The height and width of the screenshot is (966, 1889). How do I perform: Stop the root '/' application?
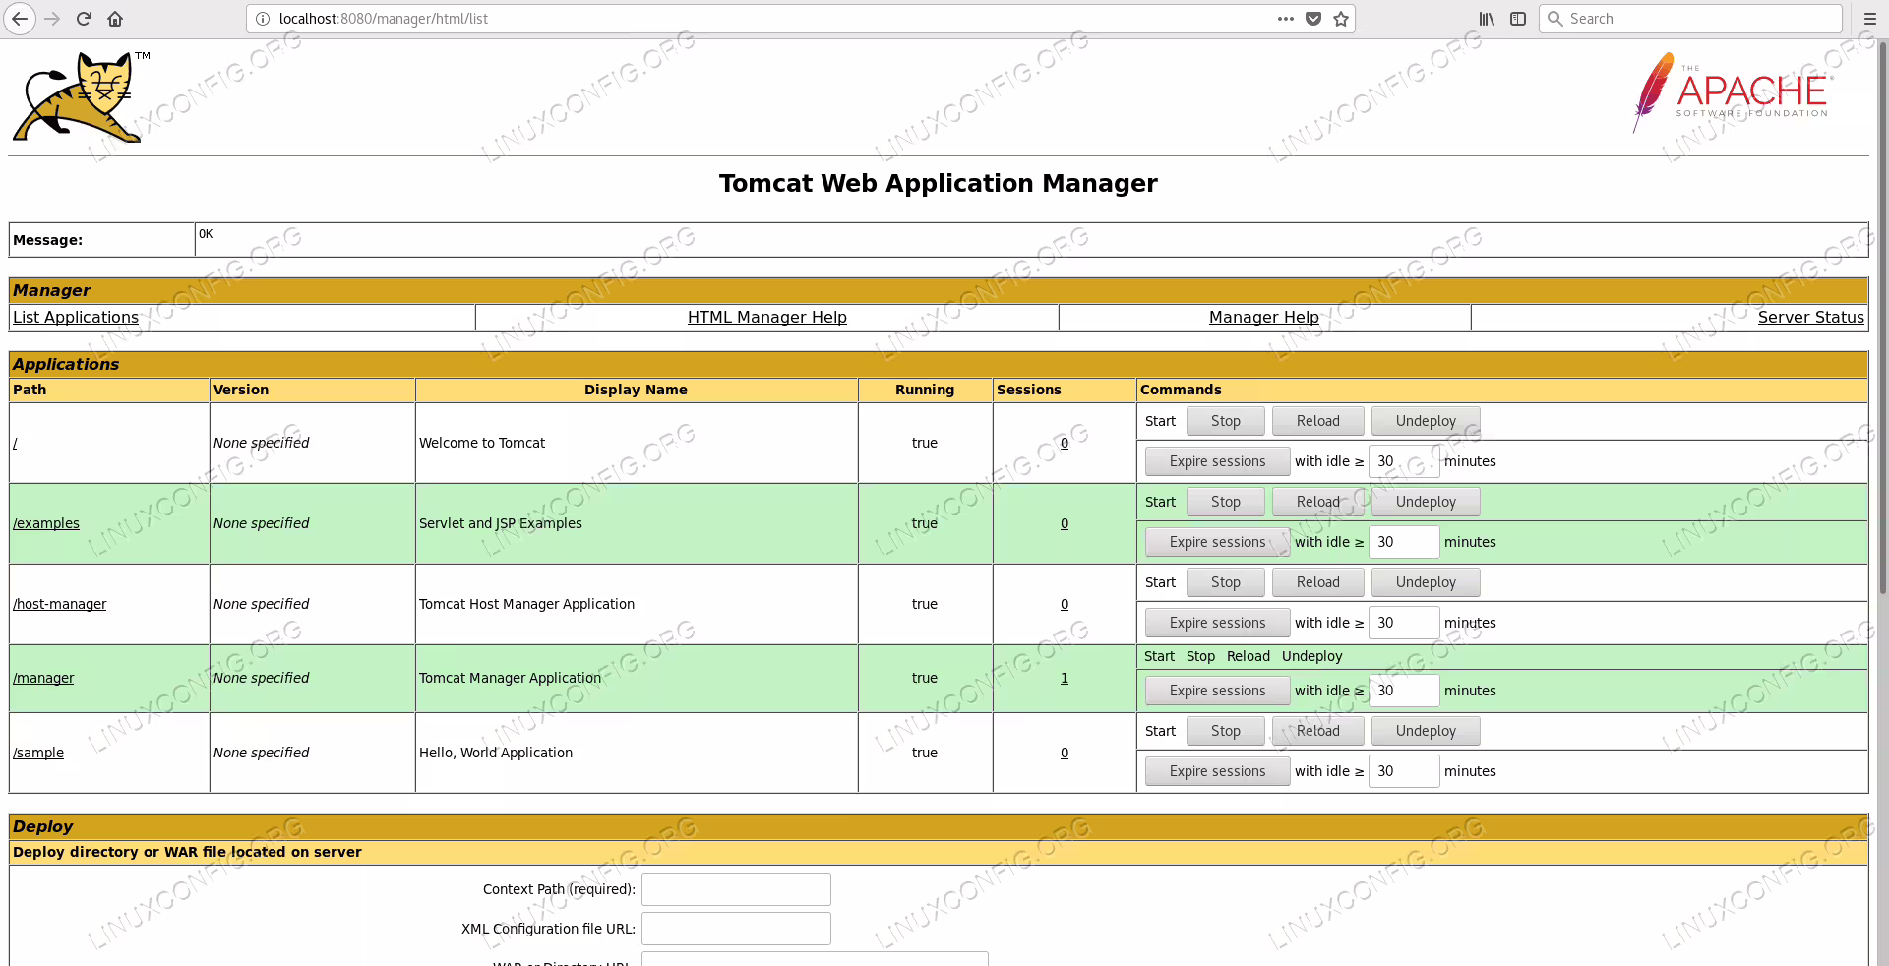pos(1226,421)
